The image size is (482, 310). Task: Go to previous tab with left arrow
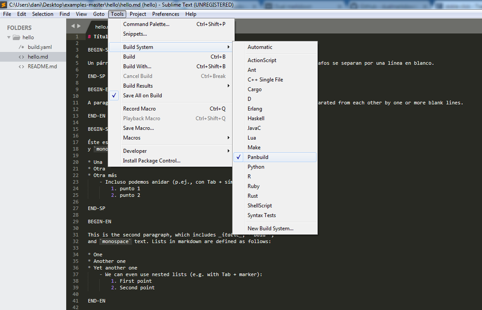point(73,26)
